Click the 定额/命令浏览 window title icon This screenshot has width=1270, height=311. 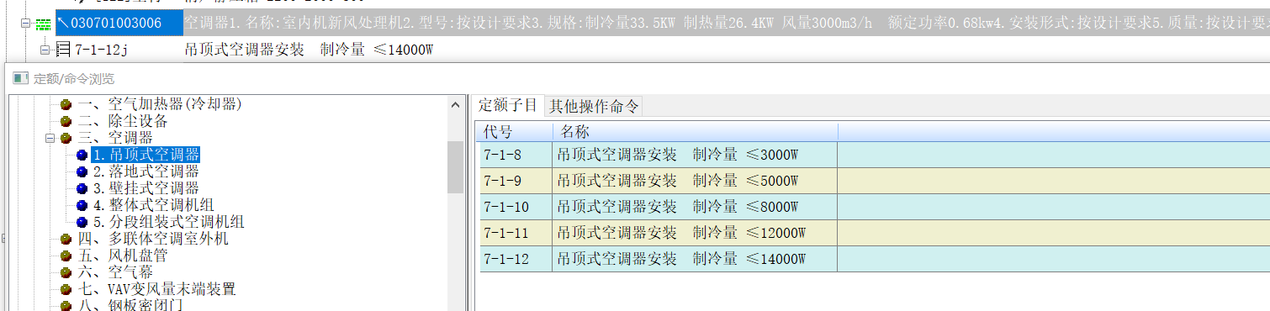[20, 78]
